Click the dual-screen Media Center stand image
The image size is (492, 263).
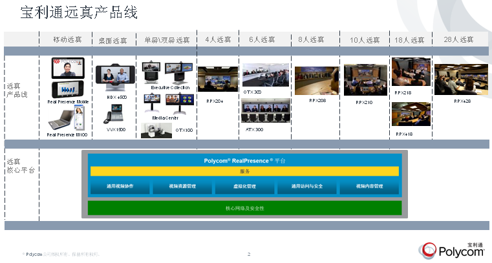pyautogui.click(x=180, y=103)
